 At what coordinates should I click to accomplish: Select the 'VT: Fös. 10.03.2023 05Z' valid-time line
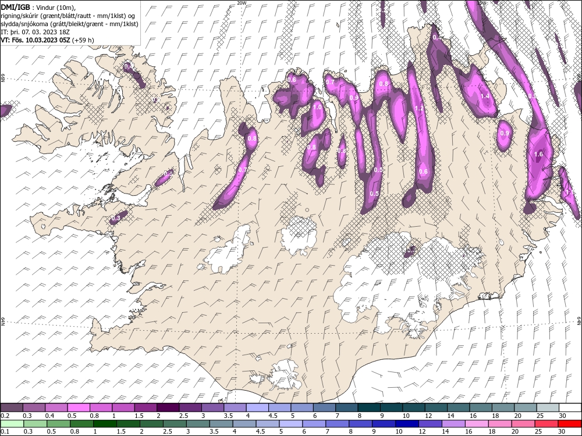pos(36,40)
